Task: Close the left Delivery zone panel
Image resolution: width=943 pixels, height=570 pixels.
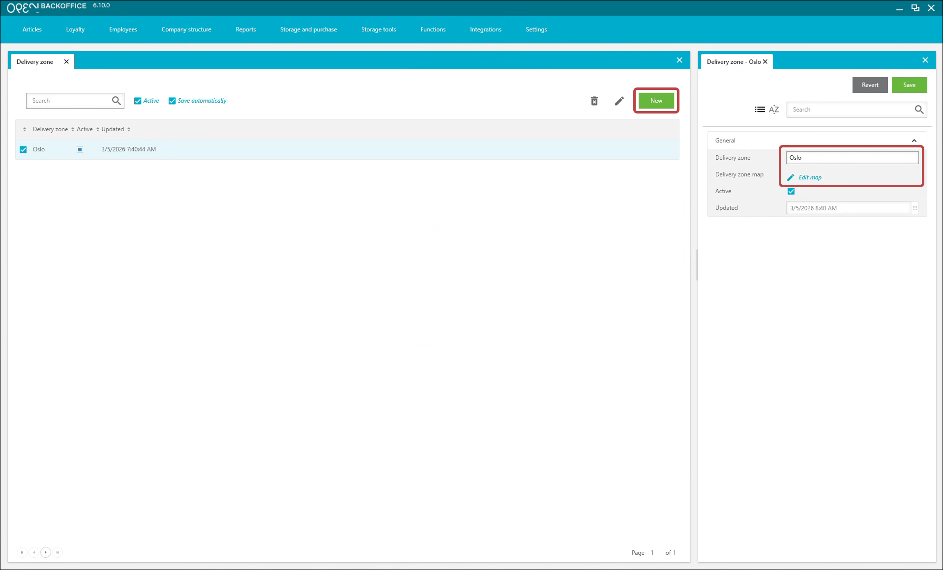Action: click(x=679, y=60)
